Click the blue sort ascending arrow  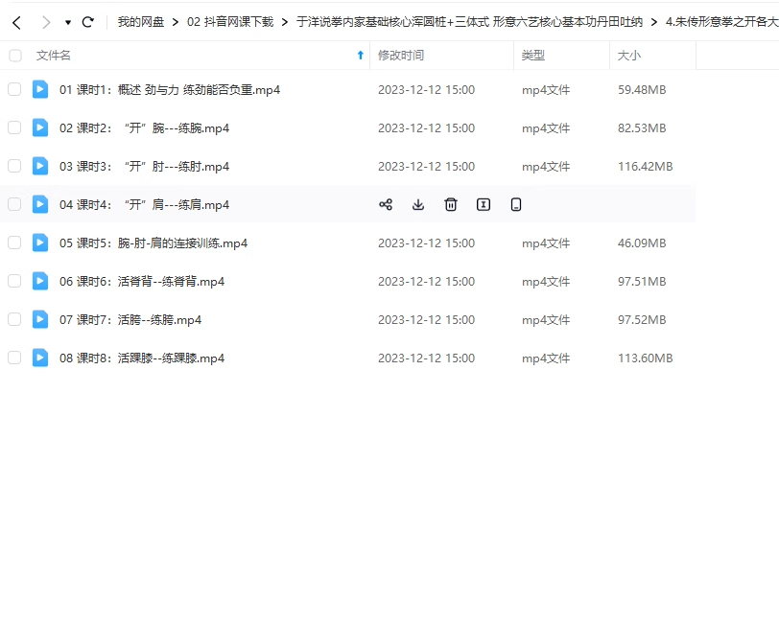[x=360, y=56]
